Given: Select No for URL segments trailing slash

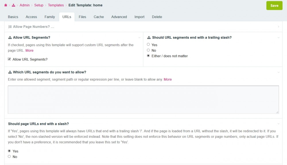Looking at the screenshot, I should coord(148,50).
